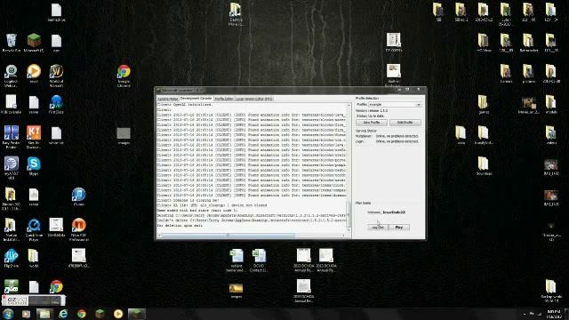
Task: Select the FirstClass desktop icon
Action: click(x=56, y=105)
